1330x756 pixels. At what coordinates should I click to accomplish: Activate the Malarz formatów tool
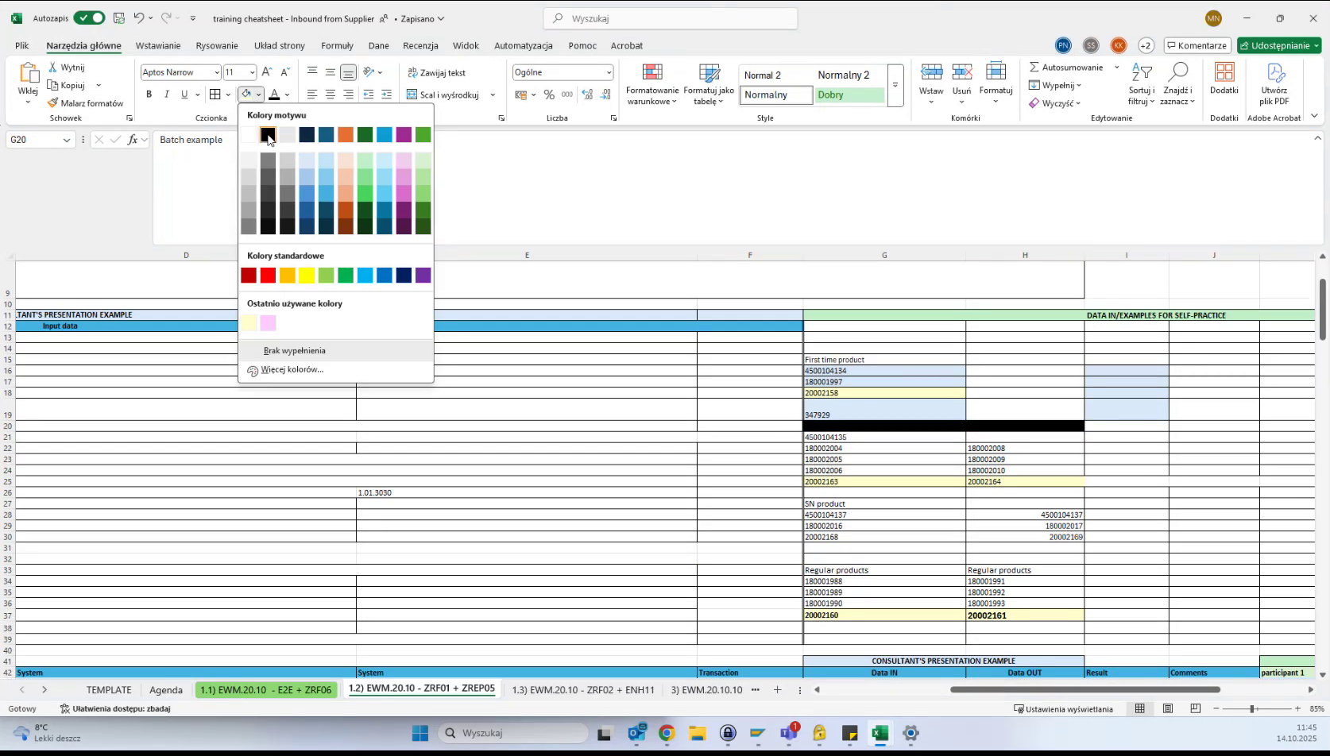click(x=86, y=102)
